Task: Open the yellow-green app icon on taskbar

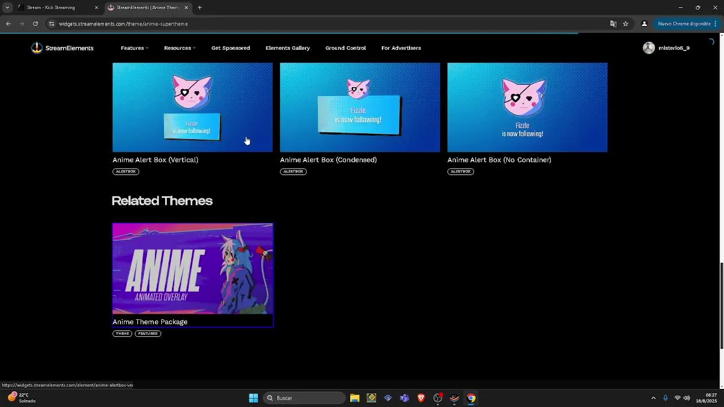Action: pyautogui.click(x=371, y=398)
